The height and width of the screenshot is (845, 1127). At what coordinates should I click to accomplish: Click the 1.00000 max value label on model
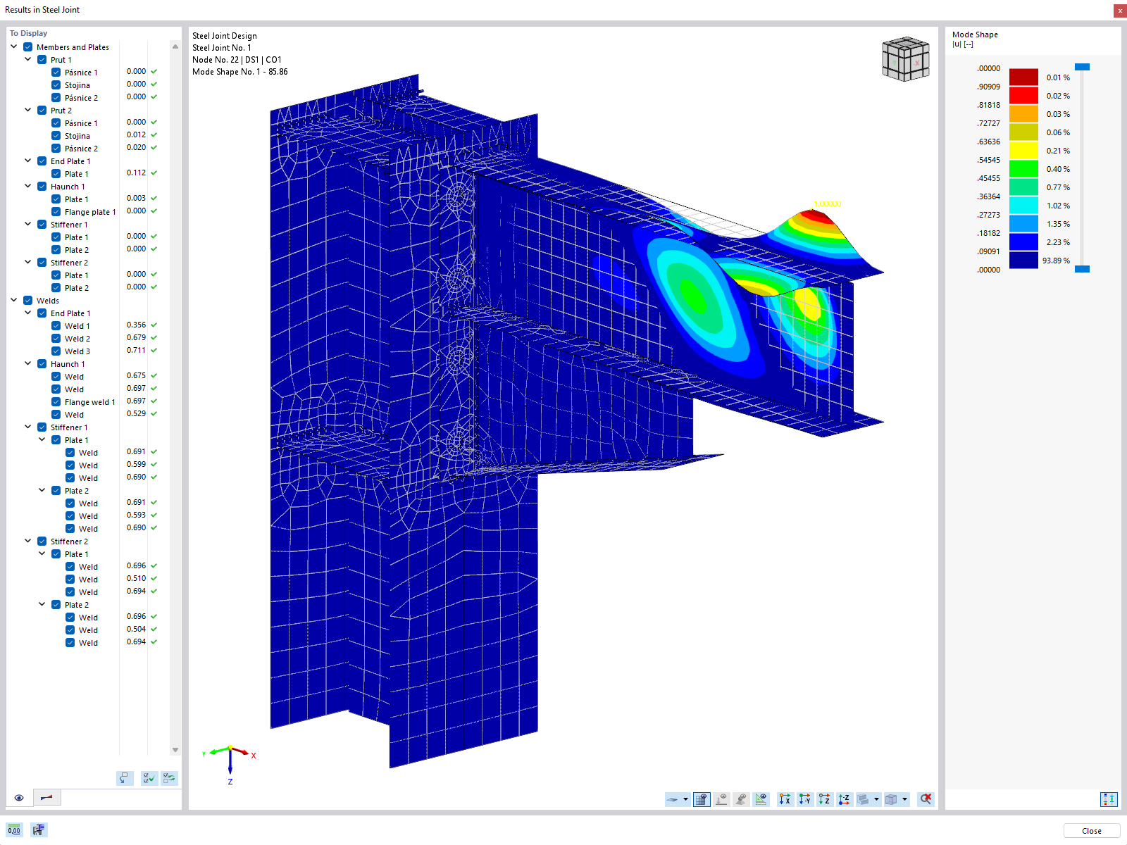(828, 204)
